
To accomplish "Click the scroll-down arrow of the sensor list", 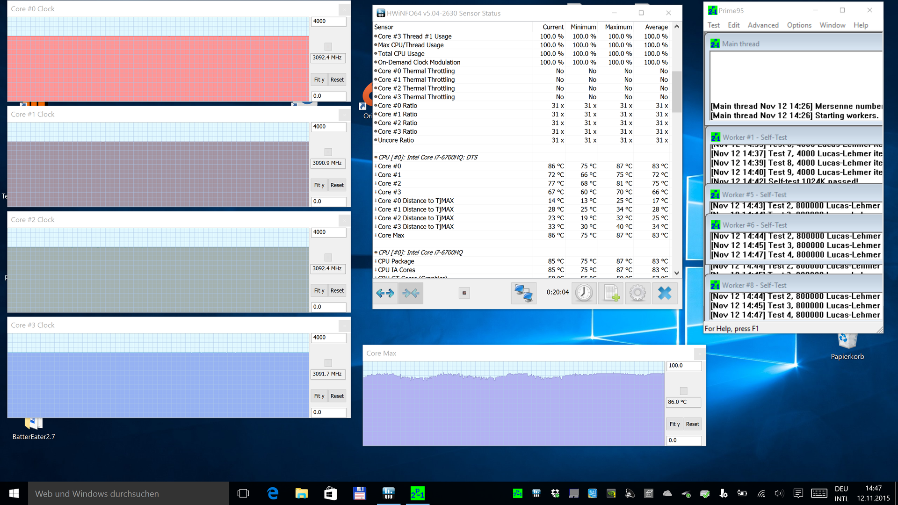I will 676,273.
